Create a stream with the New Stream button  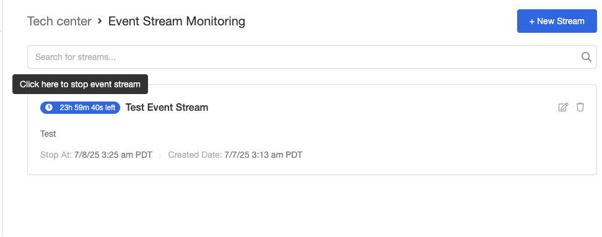(x=557, y=21)
